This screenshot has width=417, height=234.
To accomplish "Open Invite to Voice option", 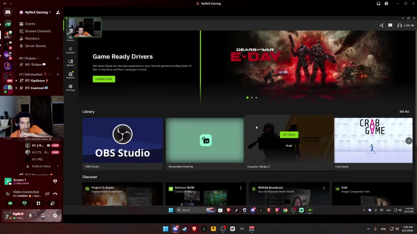I will 41,166.
